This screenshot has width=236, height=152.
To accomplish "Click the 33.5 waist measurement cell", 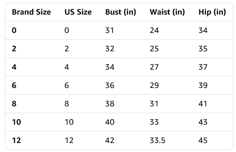I will click(x=157, y=140).
